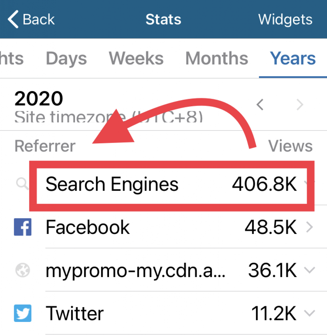Go to previous year with left arrow
The image size is (327, 335).
[260, 104]
